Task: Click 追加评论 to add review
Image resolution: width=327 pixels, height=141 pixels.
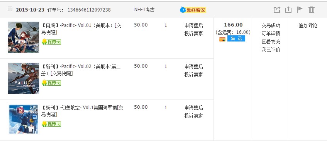Action: pyautogui.click(x=308, y=25)
